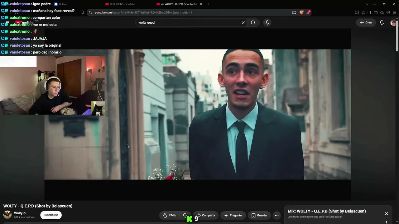The height and width of the screenshot is (224, 399).
Task: Close the Mix playlist panel
Action: click(387, 213)
